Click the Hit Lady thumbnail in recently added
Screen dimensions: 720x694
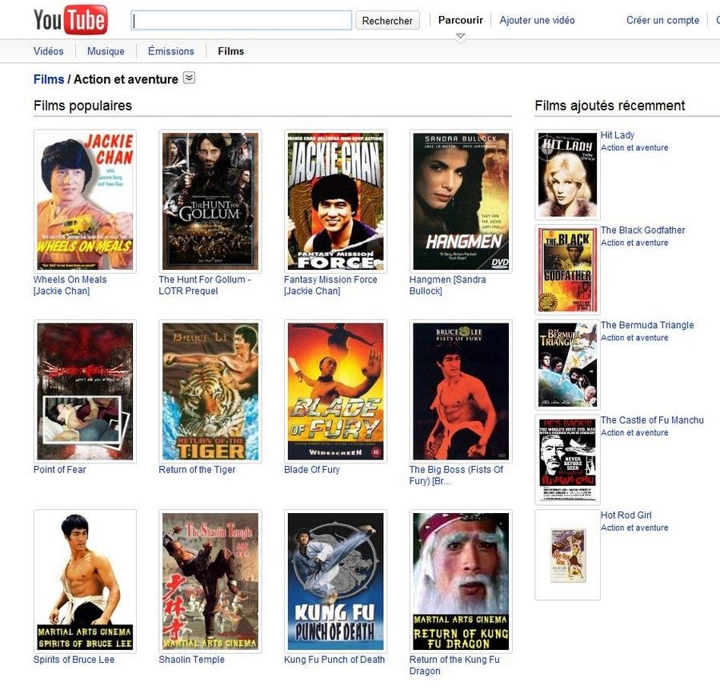pos(567,175)
